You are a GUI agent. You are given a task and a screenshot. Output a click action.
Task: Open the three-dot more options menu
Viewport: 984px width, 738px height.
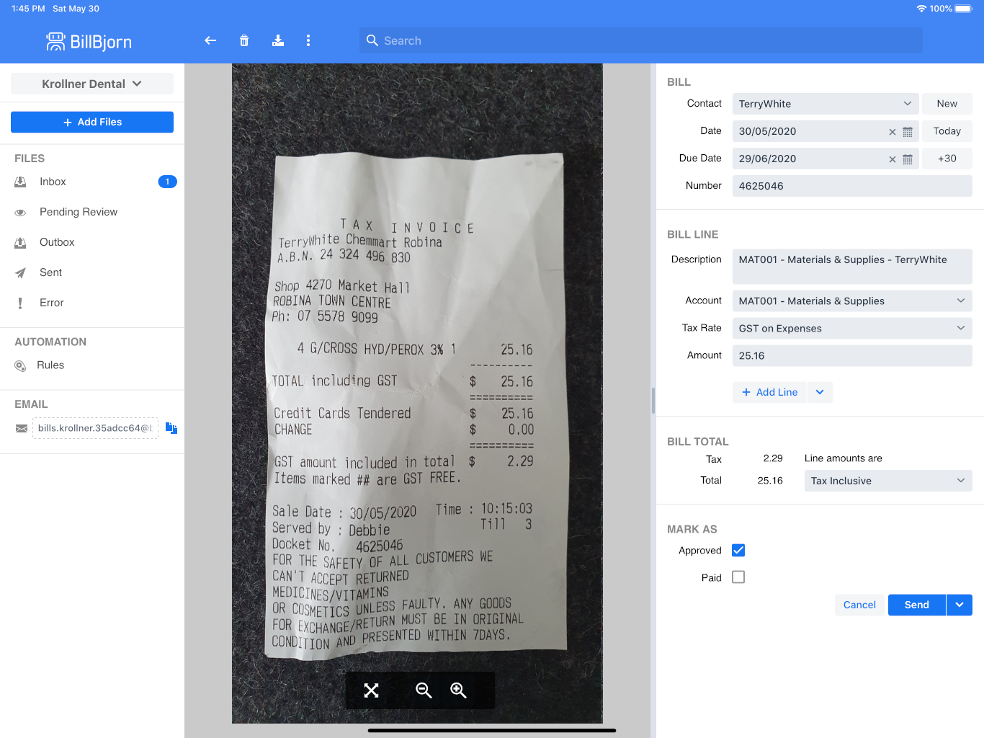click(308, 40)
